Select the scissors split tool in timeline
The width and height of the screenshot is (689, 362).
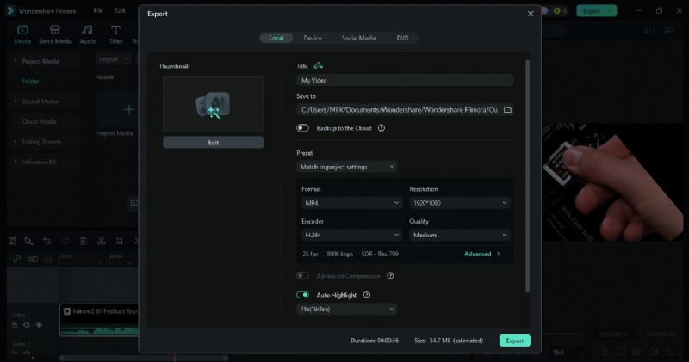[x=101, y=241]
